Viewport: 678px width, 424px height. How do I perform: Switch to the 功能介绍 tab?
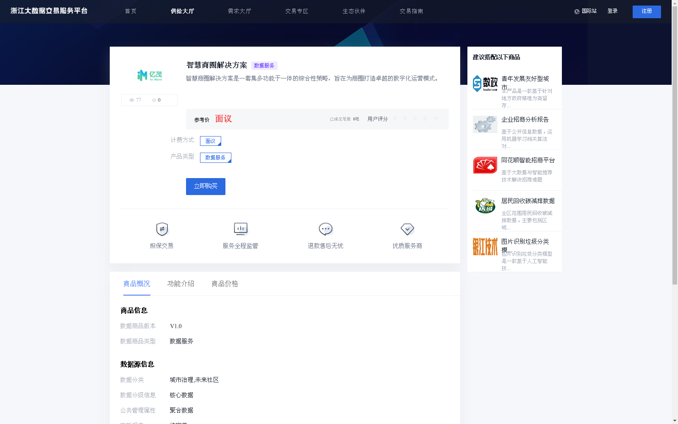click(x=181, y=284)
